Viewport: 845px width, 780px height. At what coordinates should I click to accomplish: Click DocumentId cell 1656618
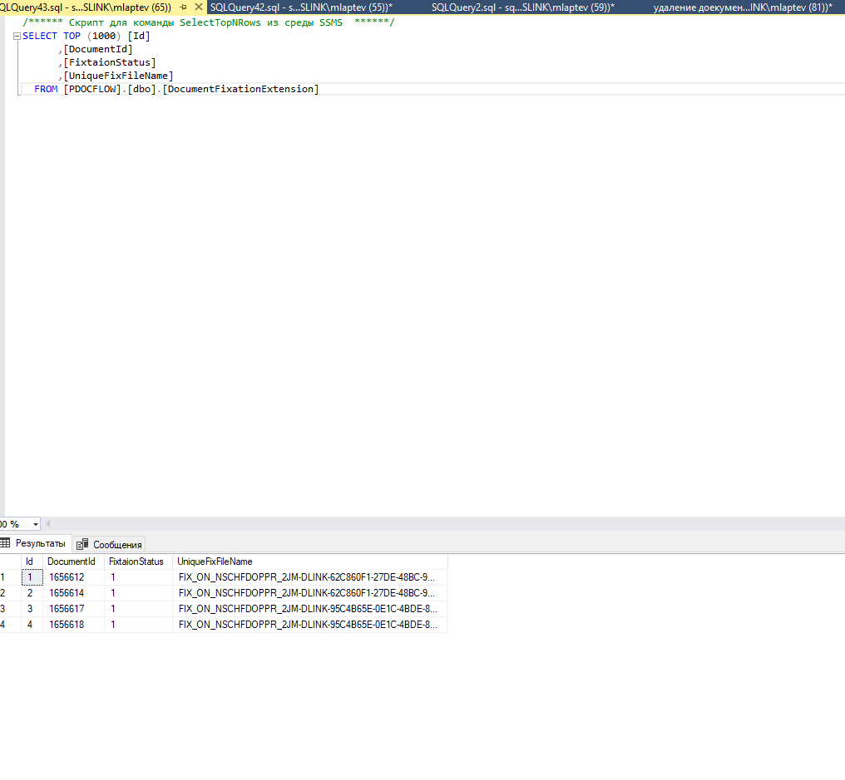pyautogui.click(x=73, y=625)
